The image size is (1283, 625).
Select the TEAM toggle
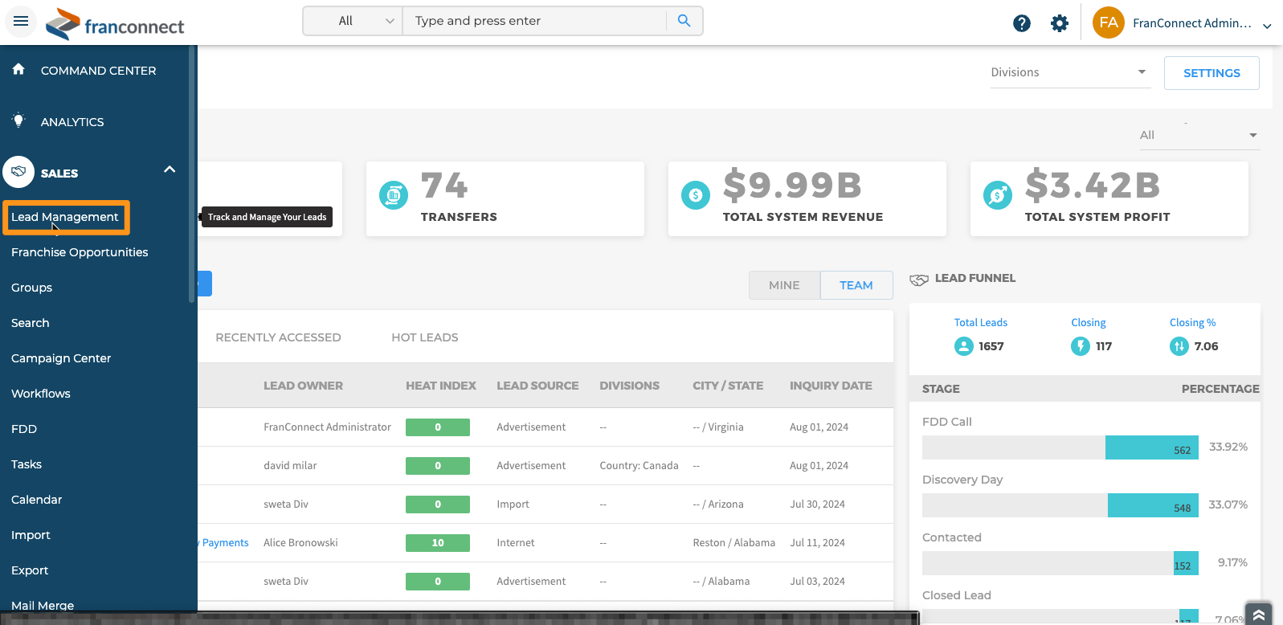856,285
